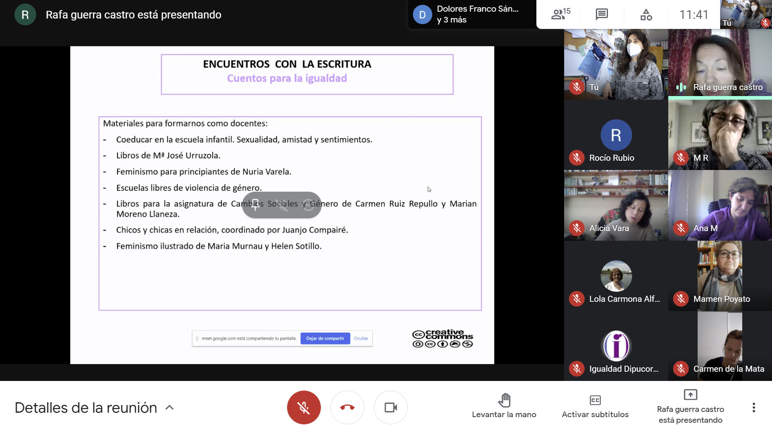This screenshot has width=772, height=434.
Task: Pin the presentation with the overlay pin icon
Action: [x=255, y=205]
